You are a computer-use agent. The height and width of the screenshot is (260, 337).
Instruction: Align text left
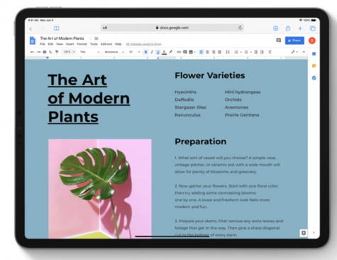[201, 52]
